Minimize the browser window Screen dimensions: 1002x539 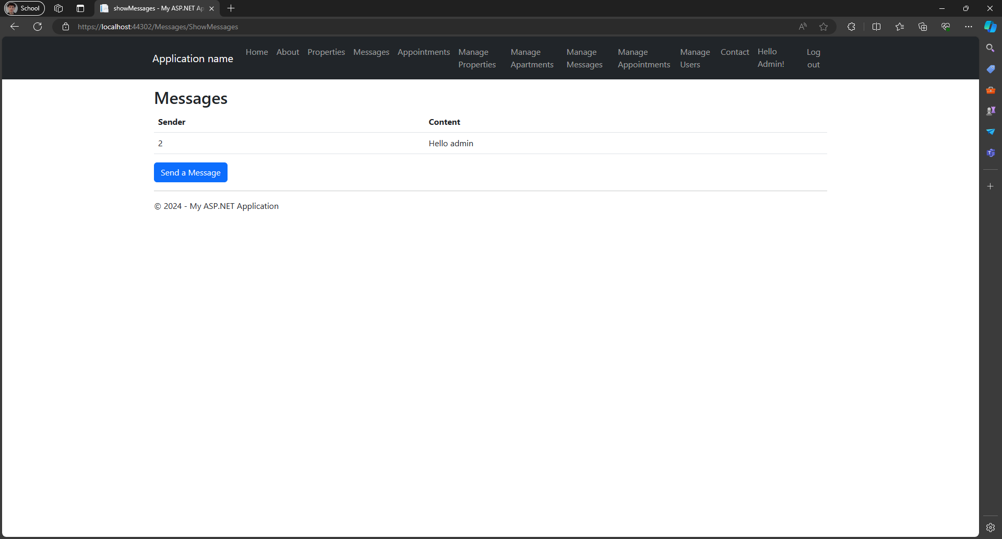pyautogui.click(x=942, y=8)
